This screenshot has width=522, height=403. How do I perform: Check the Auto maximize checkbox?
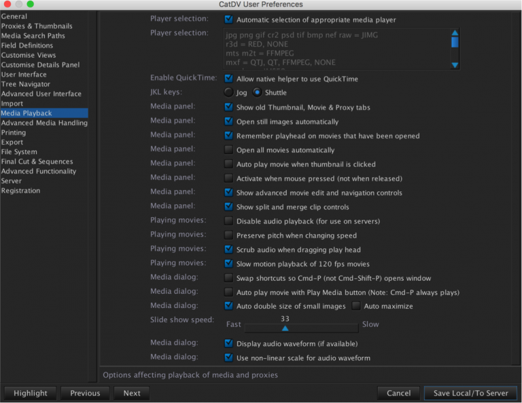pos(355,306)
